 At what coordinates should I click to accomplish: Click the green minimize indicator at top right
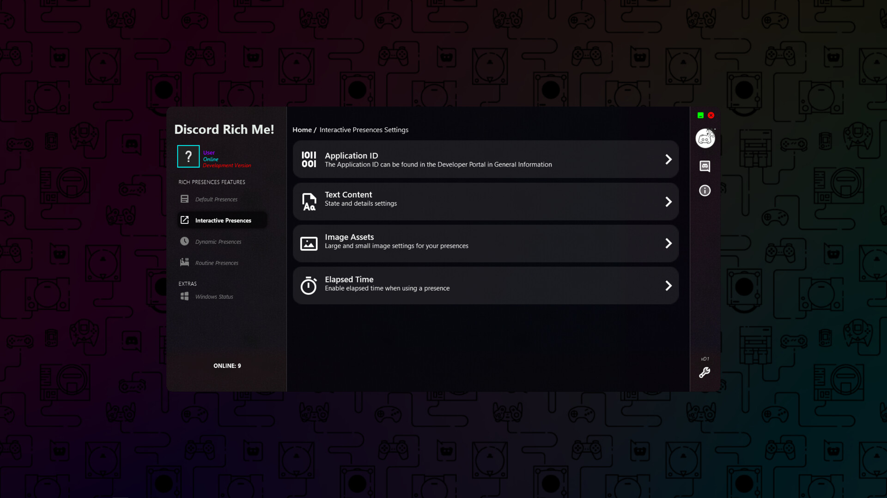coord(700,115)
